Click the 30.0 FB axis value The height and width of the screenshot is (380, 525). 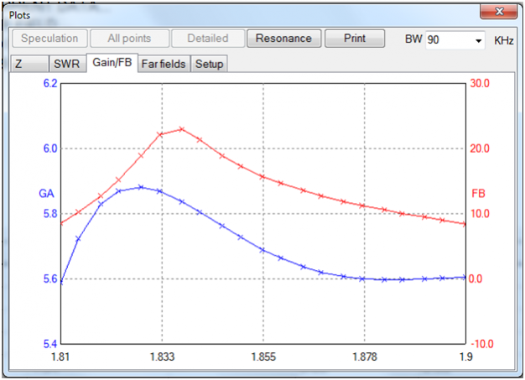click(x=480, y=83)
